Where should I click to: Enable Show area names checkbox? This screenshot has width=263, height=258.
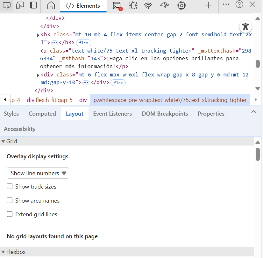(x=10, y=200)
